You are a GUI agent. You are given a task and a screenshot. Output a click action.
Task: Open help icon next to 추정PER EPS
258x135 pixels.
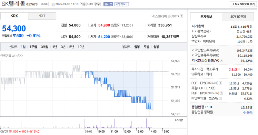click(213, 88)
